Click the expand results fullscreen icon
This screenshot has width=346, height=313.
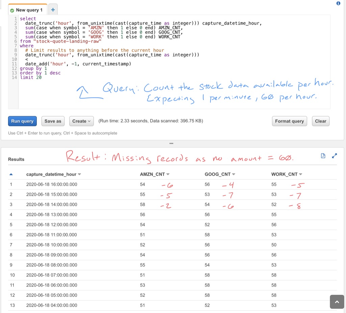335,156
